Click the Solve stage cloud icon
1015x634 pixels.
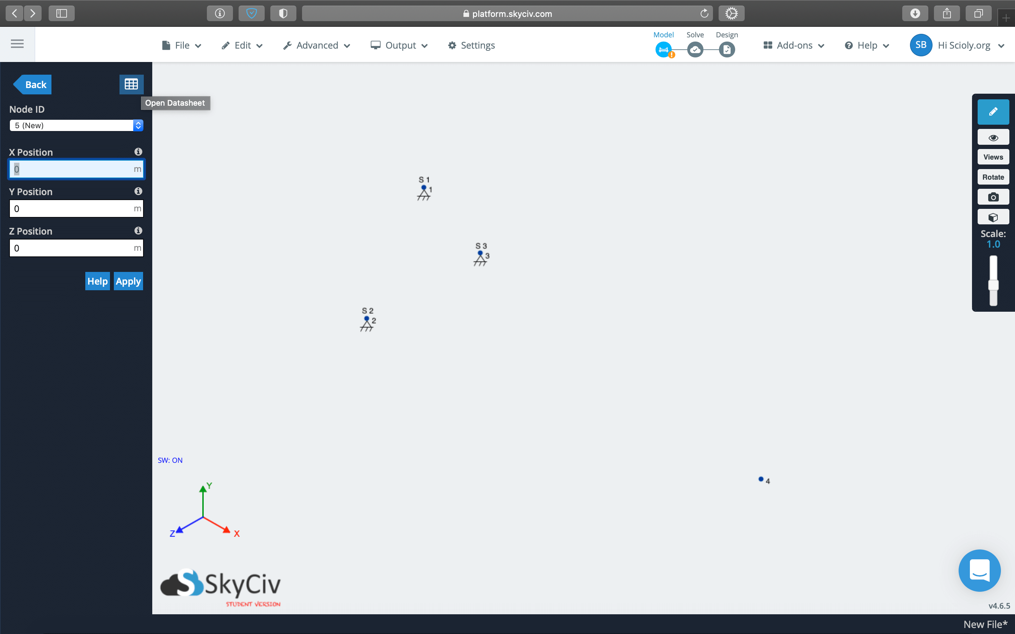695,50
